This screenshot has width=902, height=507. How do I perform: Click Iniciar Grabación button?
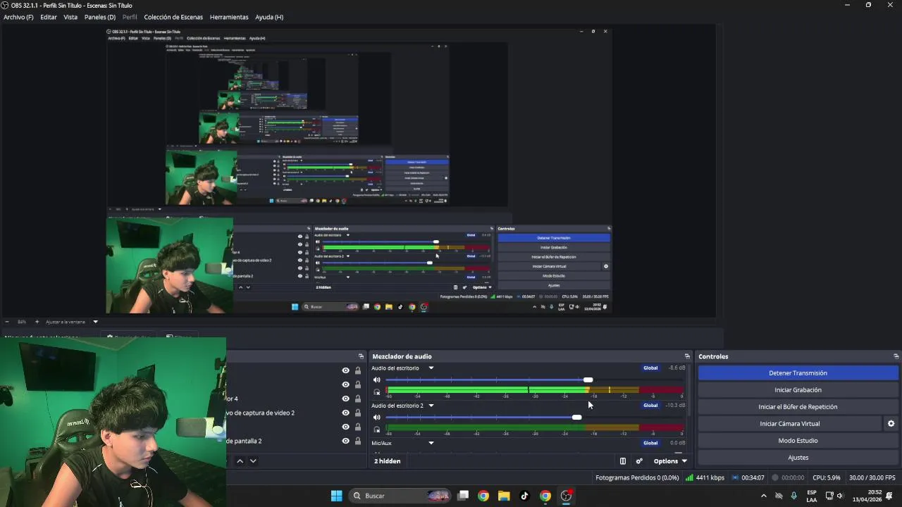(x=798, y=390)
